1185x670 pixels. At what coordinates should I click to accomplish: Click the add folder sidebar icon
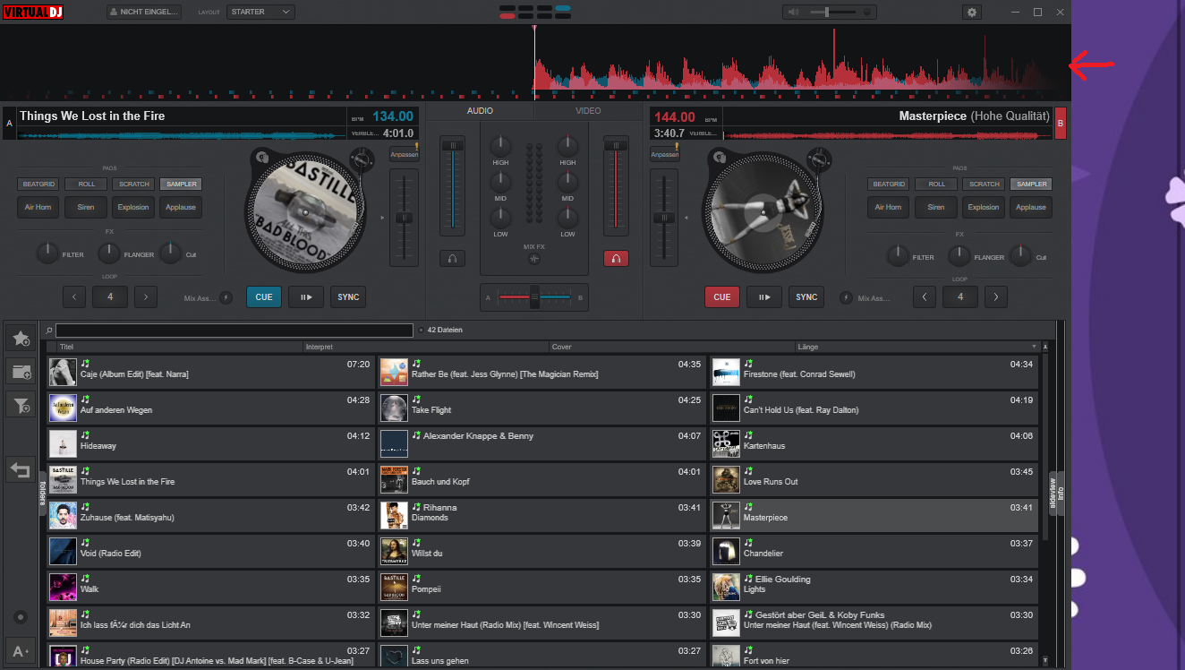21,372
